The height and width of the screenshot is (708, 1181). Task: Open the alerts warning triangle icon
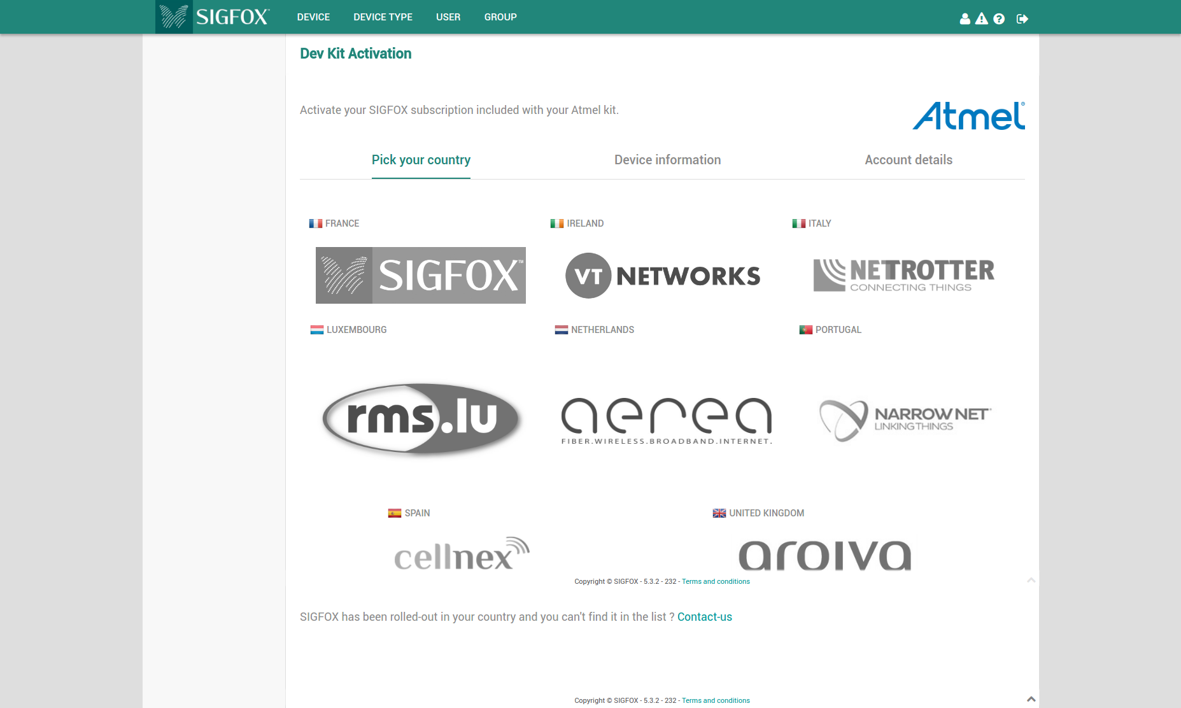coord(982,18)
